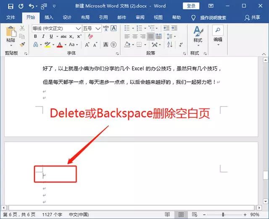This screenshot has height=219, width=269.
Task: Align text left
Action: [127, 36]
